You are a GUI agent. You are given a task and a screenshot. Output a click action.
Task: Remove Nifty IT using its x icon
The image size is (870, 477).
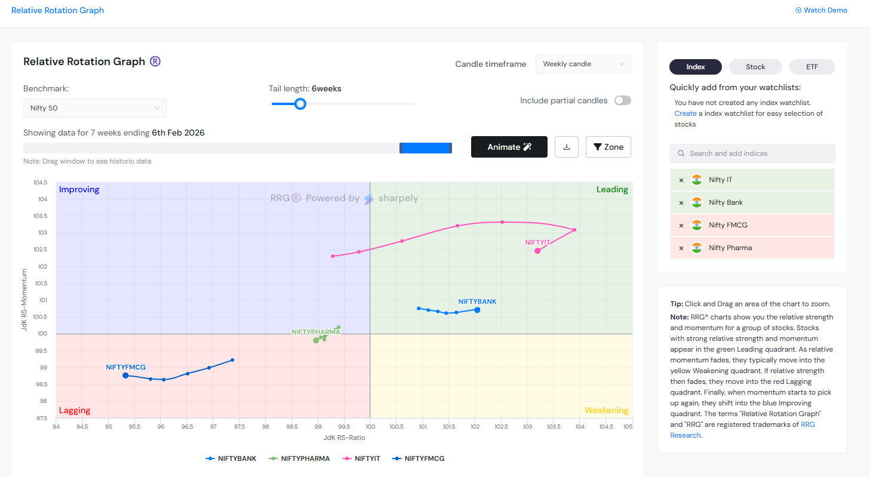[681, 180]
